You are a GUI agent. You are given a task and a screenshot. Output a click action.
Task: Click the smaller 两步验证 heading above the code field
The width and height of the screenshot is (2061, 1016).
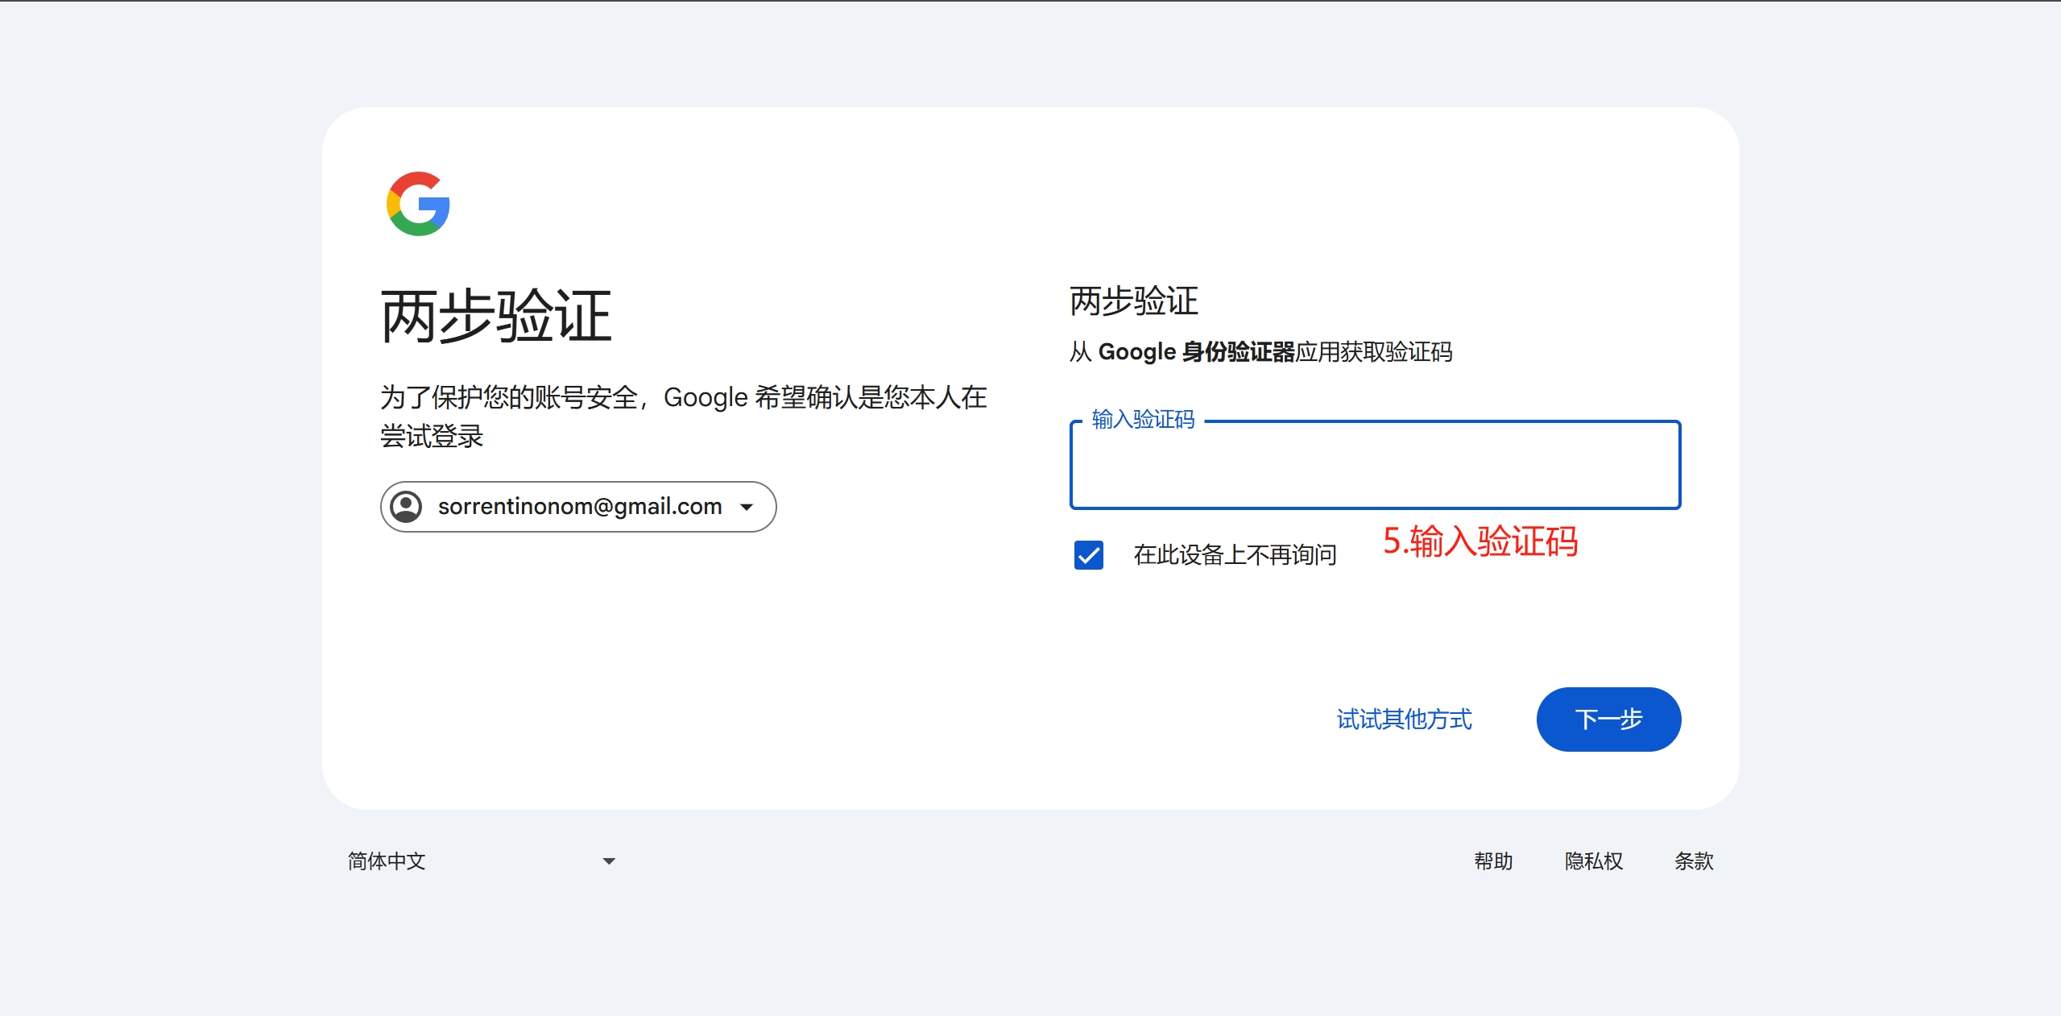(1134, 301)
